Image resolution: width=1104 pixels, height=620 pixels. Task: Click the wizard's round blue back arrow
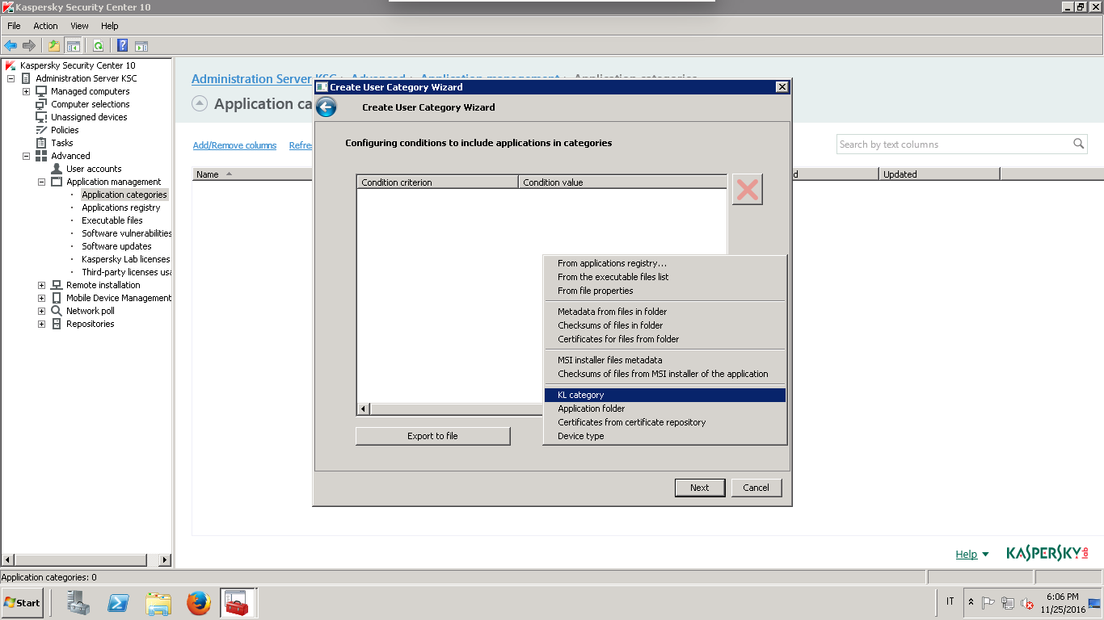326,107
